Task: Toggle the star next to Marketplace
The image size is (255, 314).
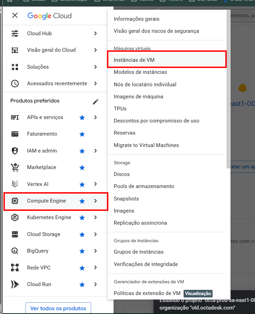Action: [x=82, y=167]
